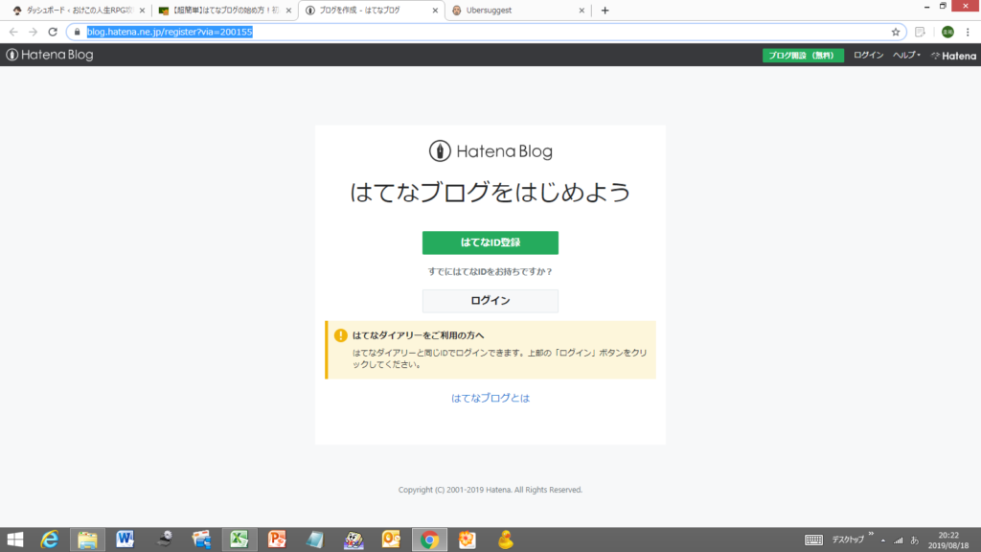Screen dimensions: 981x552
Task: Close the 【超簡単】はてなブログの始め方 tab
Action: point(288,11)
